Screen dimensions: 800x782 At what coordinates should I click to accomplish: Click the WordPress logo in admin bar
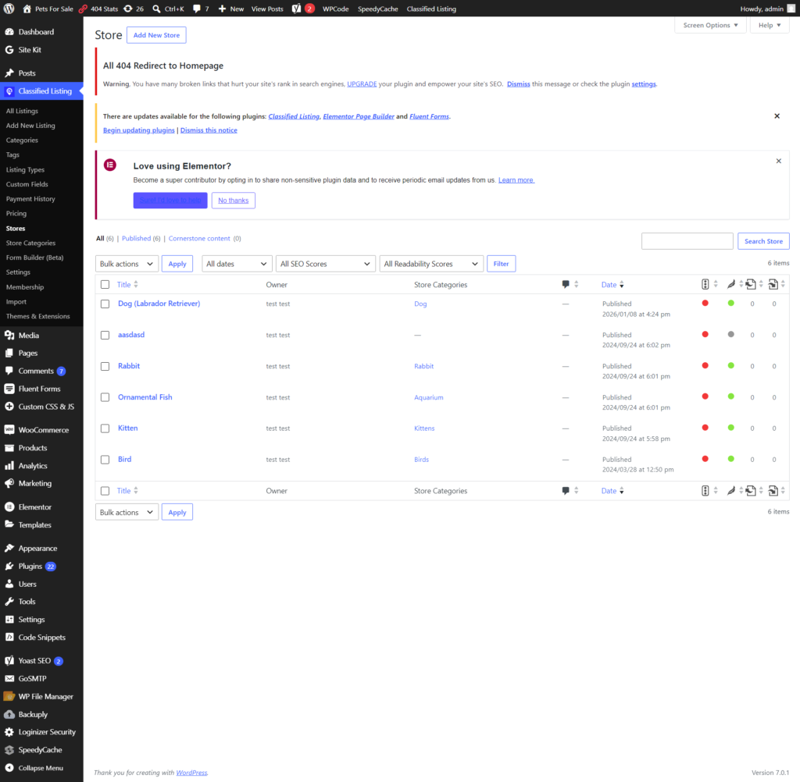pyautogui.click(x=9, y=9)
